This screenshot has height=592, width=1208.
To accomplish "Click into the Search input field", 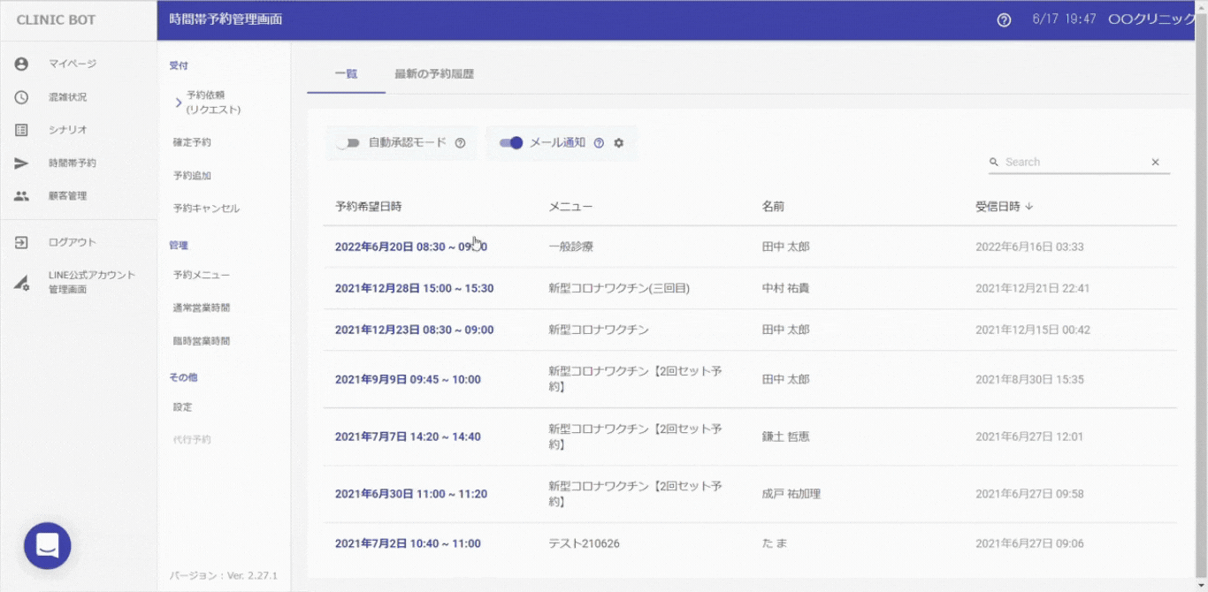I will [1074, 163].
